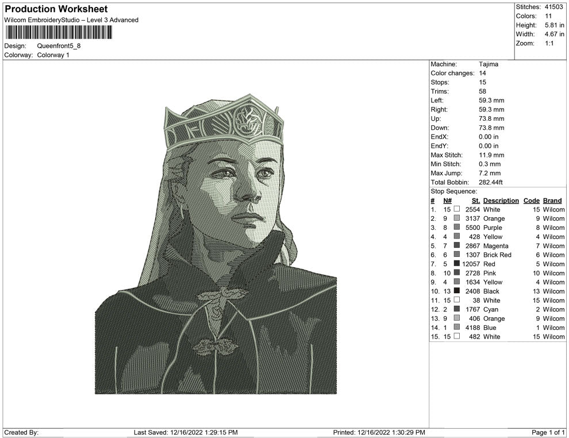The height and width of the screenshot is (438, 569).
Task: Select the Purple description in stop 3
Action: pyautogui.click(x=493, y=228)
